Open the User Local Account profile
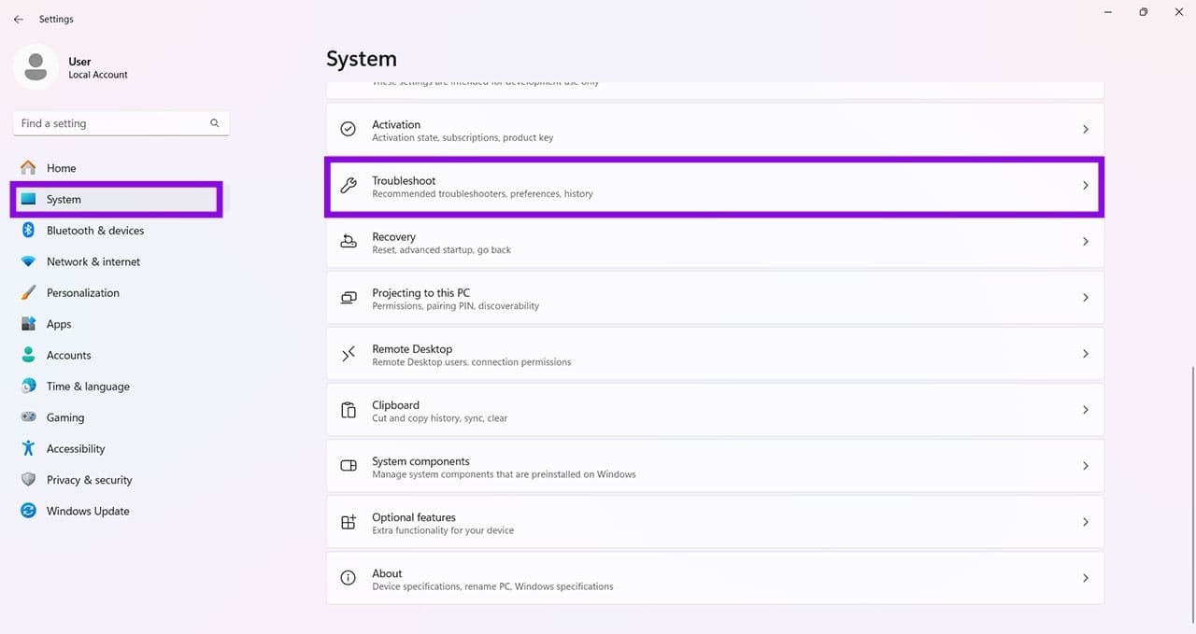Viewport: 1196px width, 634px height. (75, 67)
